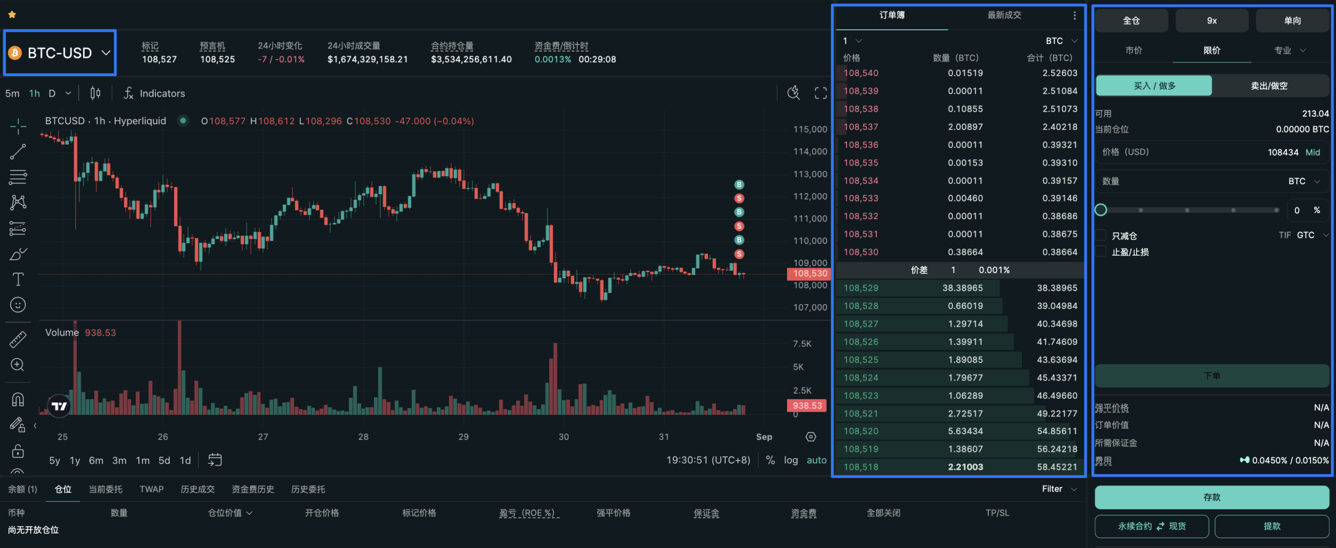Switch chart to D interval
Screen dimensions: 1336x548
click(x=52, y=93)
